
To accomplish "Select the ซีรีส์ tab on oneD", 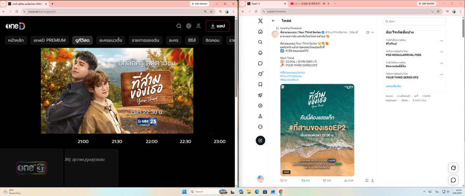I will point(192,40).
